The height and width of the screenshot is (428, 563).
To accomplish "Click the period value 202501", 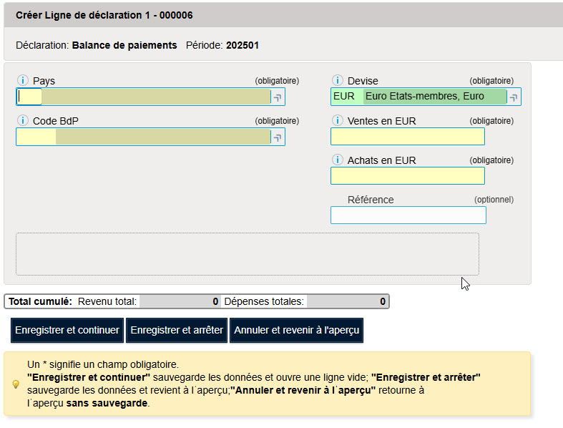I will (243, 45).
